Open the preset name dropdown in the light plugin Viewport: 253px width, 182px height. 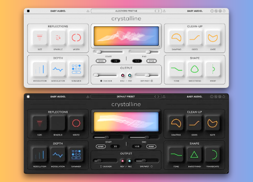(126, 11)
